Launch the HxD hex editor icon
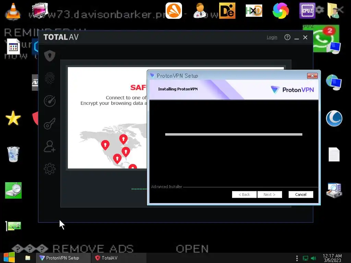This screenshot has width=351, height=263. (254, 11)
